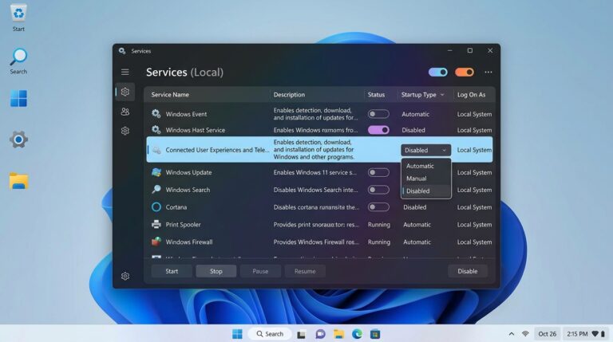
Task: Open File Explorer on the taskbar
Action: coord(338,334)
